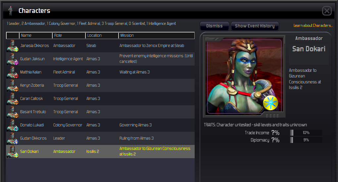Click highlighted Gizurean Consciousness mission text

(x=155, y=152)
